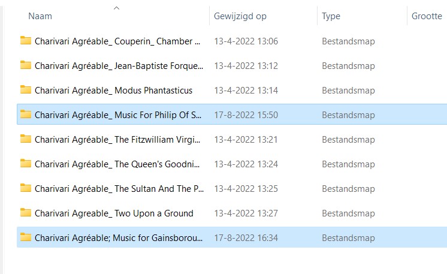Toggle sort direction arrow above Naam
The image size is (447, 274).
(116, 8)
